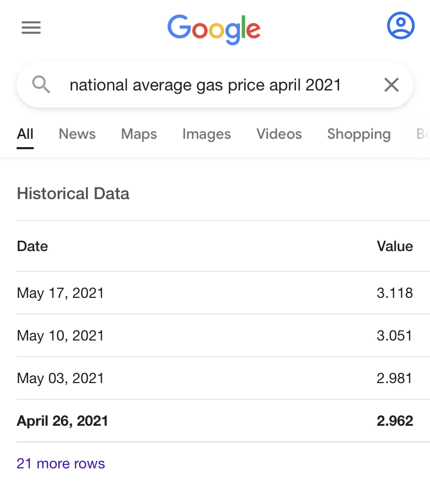Clear the search query with X
The height and width of the screenshot is (485, 430).
pyautogui.click(x=391, y=85)
